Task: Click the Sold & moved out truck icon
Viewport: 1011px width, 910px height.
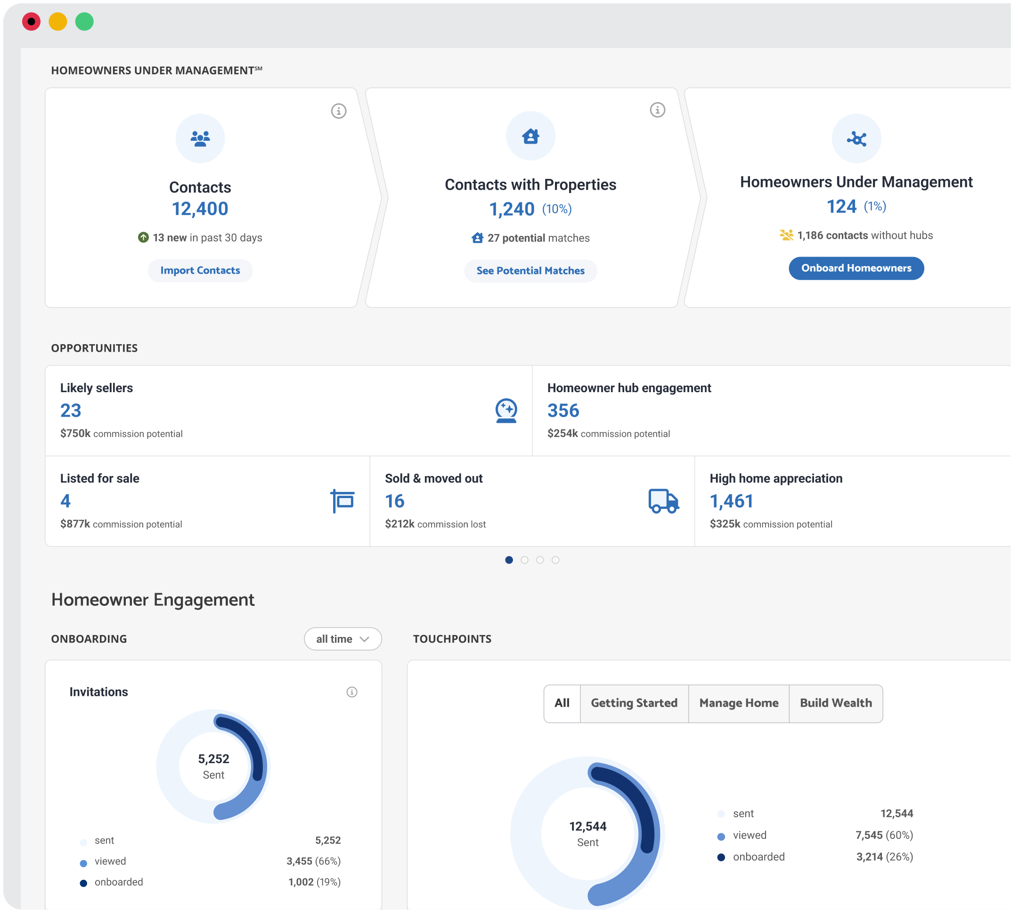Action: click(663, 501)
